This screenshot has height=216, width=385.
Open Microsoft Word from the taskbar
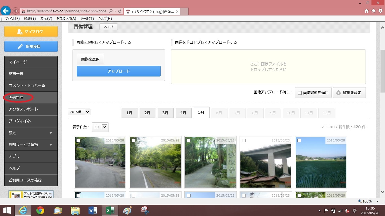tap(93, 210)
